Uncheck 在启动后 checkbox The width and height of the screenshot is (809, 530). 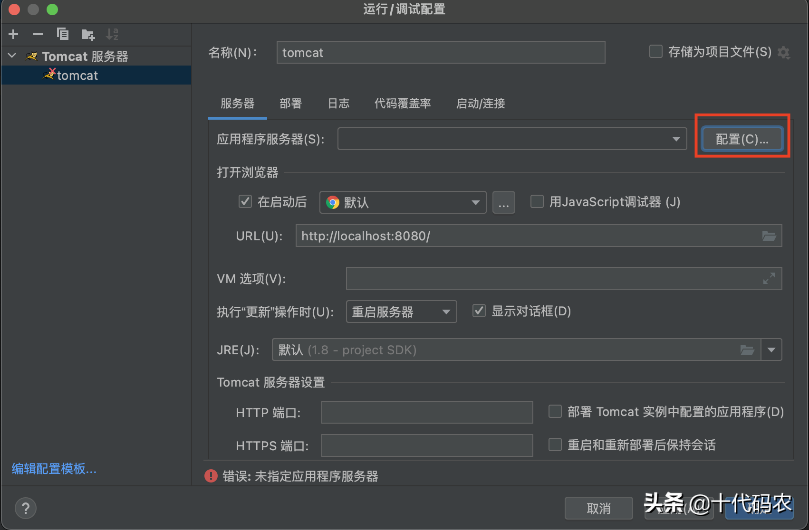click(x=245, y=202)
